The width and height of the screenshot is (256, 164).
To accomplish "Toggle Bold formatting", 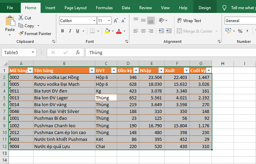I will 63,31.
